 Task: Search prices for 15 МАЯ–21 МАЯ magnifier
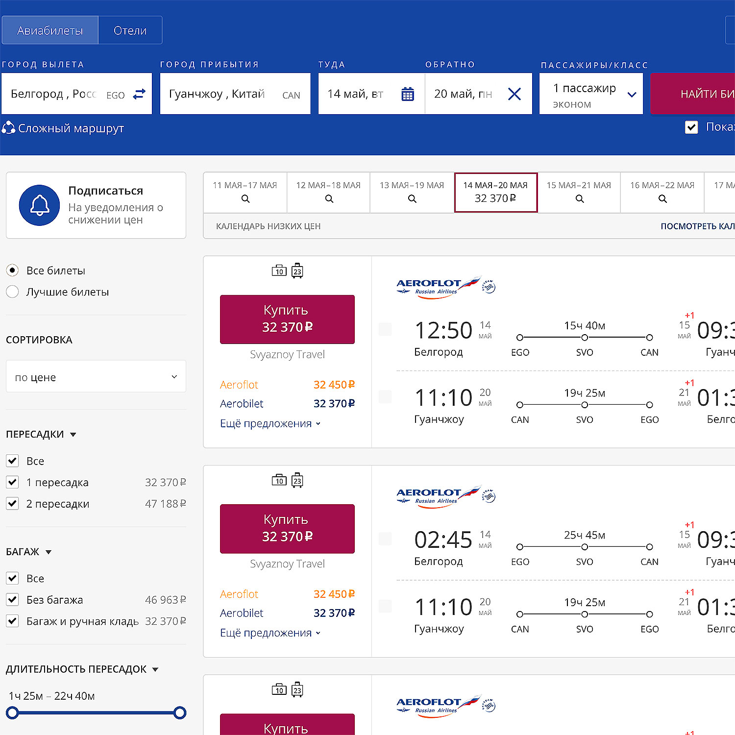click(580, 199)
